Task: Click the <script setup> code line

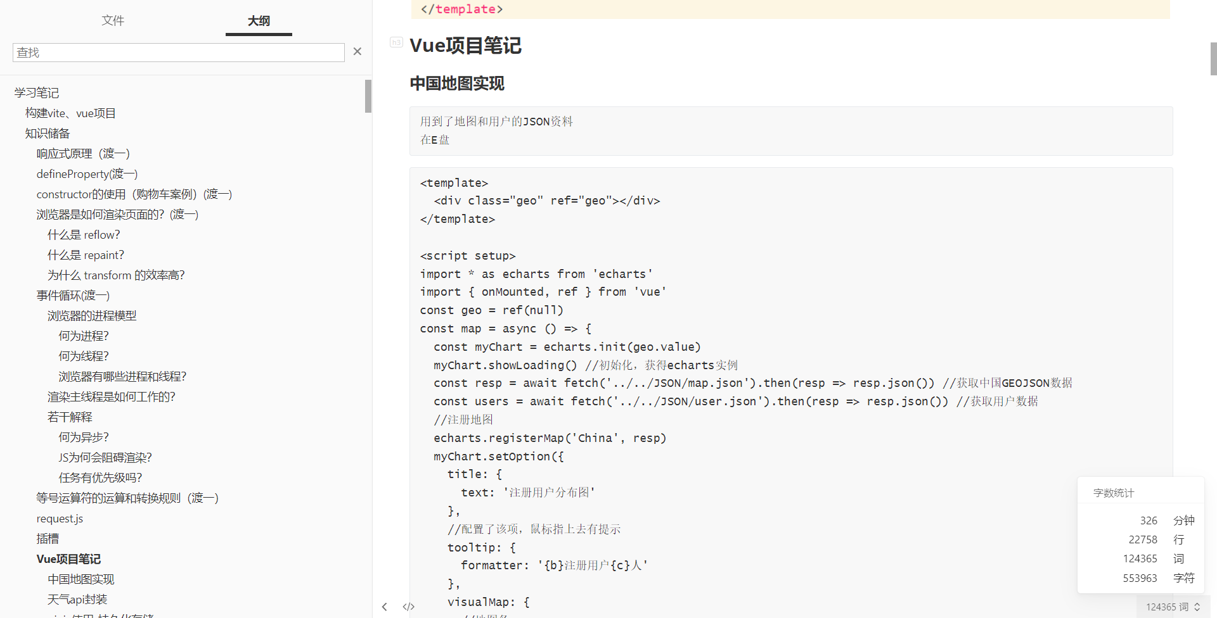Action: (x=468, y=256)
